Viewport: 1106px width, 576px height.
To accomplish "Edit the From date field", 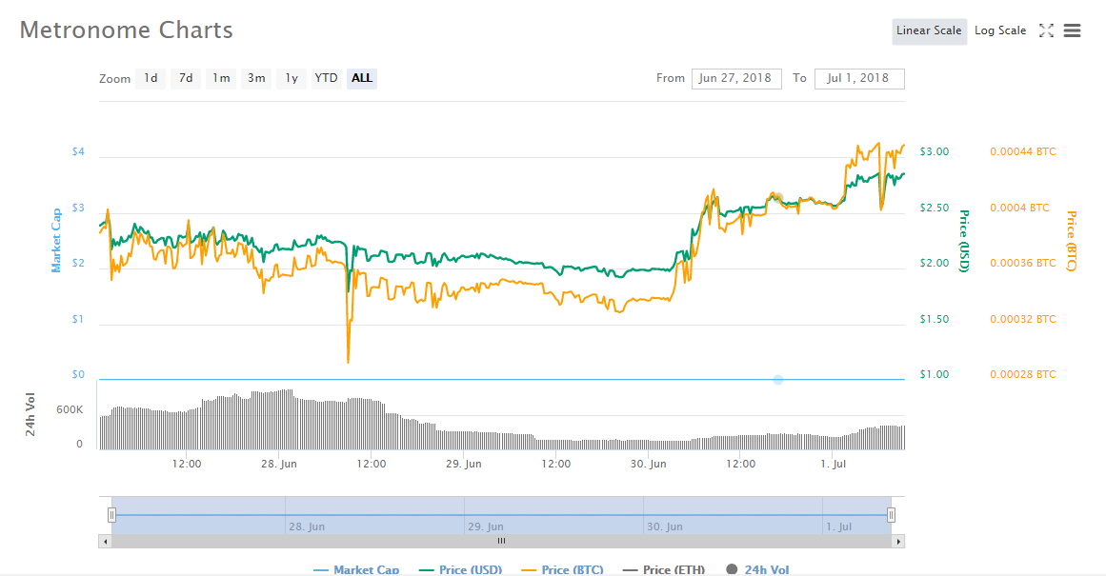I will click(736, 78).
